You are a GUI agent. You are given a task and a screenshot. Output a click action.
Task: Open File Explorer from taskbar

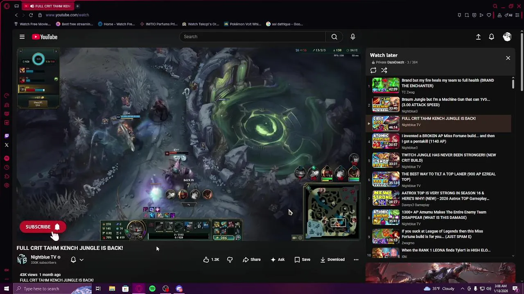pyautogui.click(x=112, y=289)
